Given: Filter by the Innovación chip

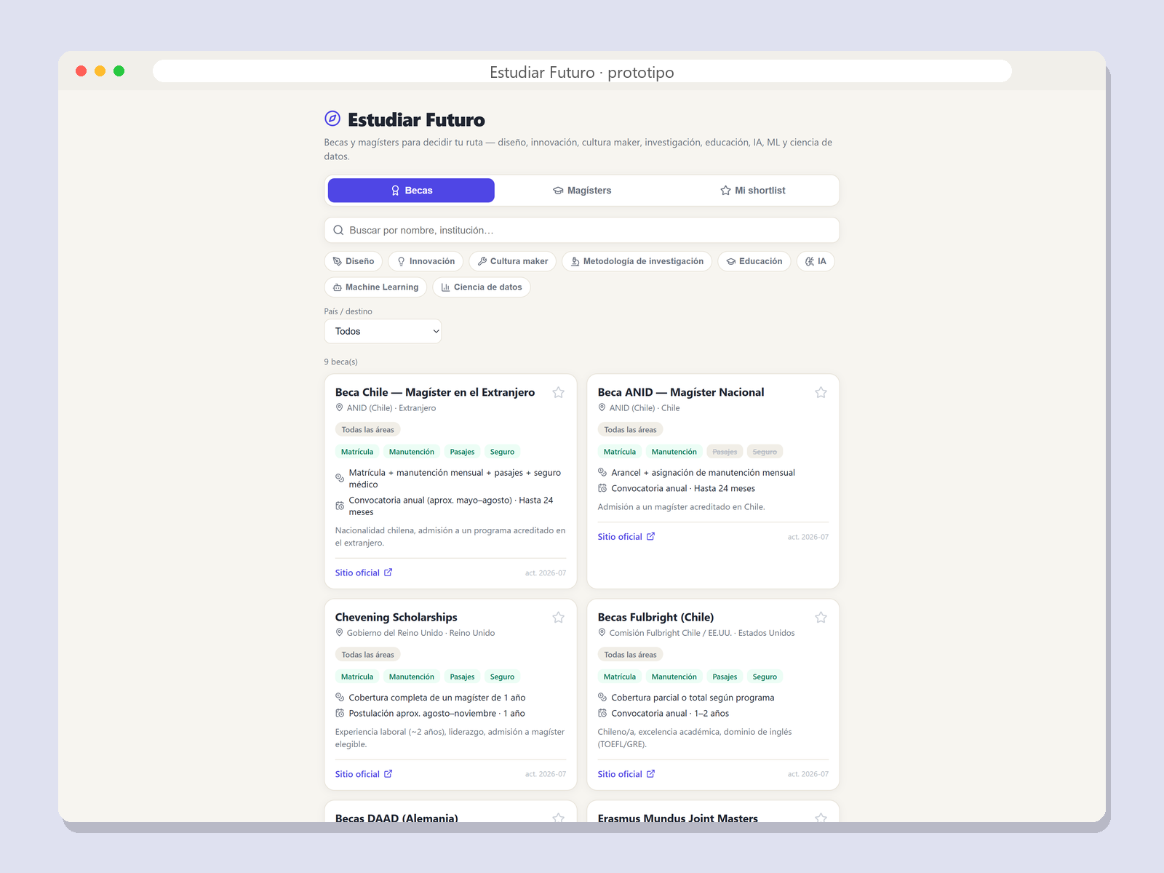Looking at the screenshot, I should [426, 261].
